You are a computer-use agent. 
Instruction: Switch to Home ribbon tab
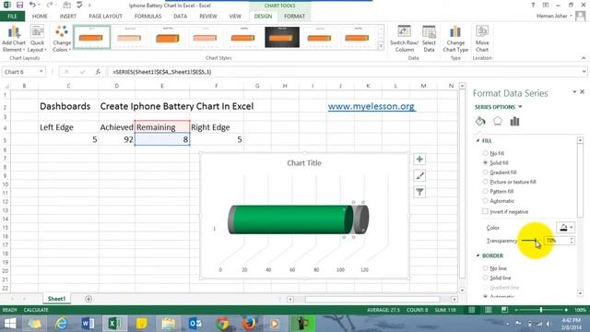point(40,17)
